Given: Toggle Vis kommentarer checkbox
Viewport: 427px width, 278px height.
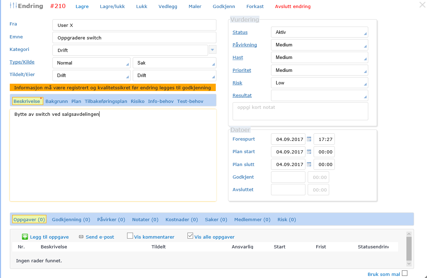Looking at the screenshot, I should [130, 236].
